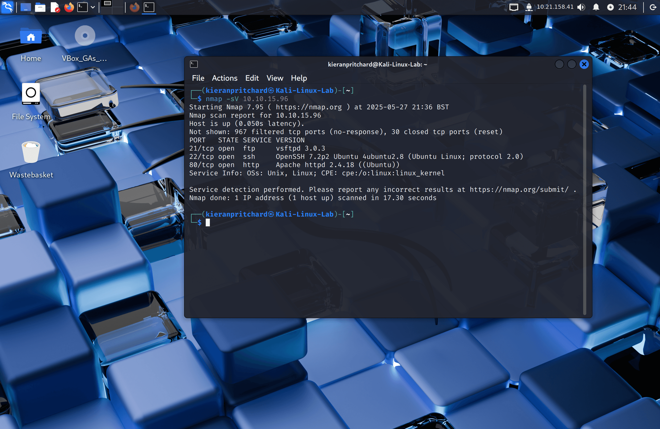The image size is (660, 429).
Task: Open the file manager launcher in the panel
Action: tap(40, 7)
